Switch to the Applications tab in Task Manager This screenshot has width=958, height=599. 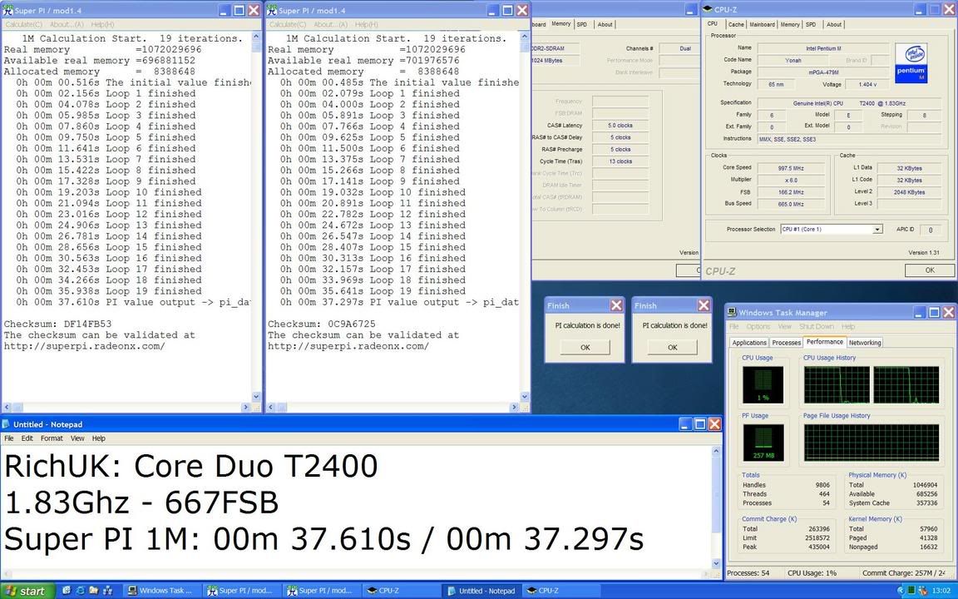(x=749, y=343)
